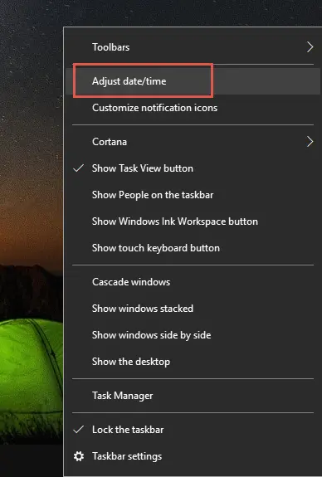Expand the Toolbars submenu arrow
This screenshot has height=477, width=322.
310,47
